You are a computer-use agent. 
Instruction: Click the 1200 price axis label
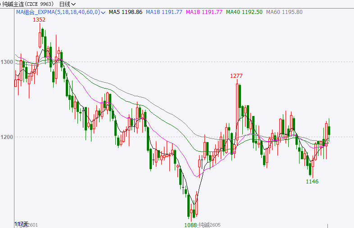click(7, 137)
